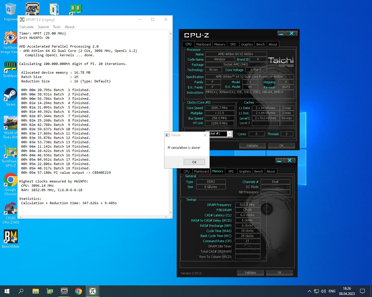Viewport: 372px width, 297px height.
Task: Show hidden system tray icons
Action: 309,291
